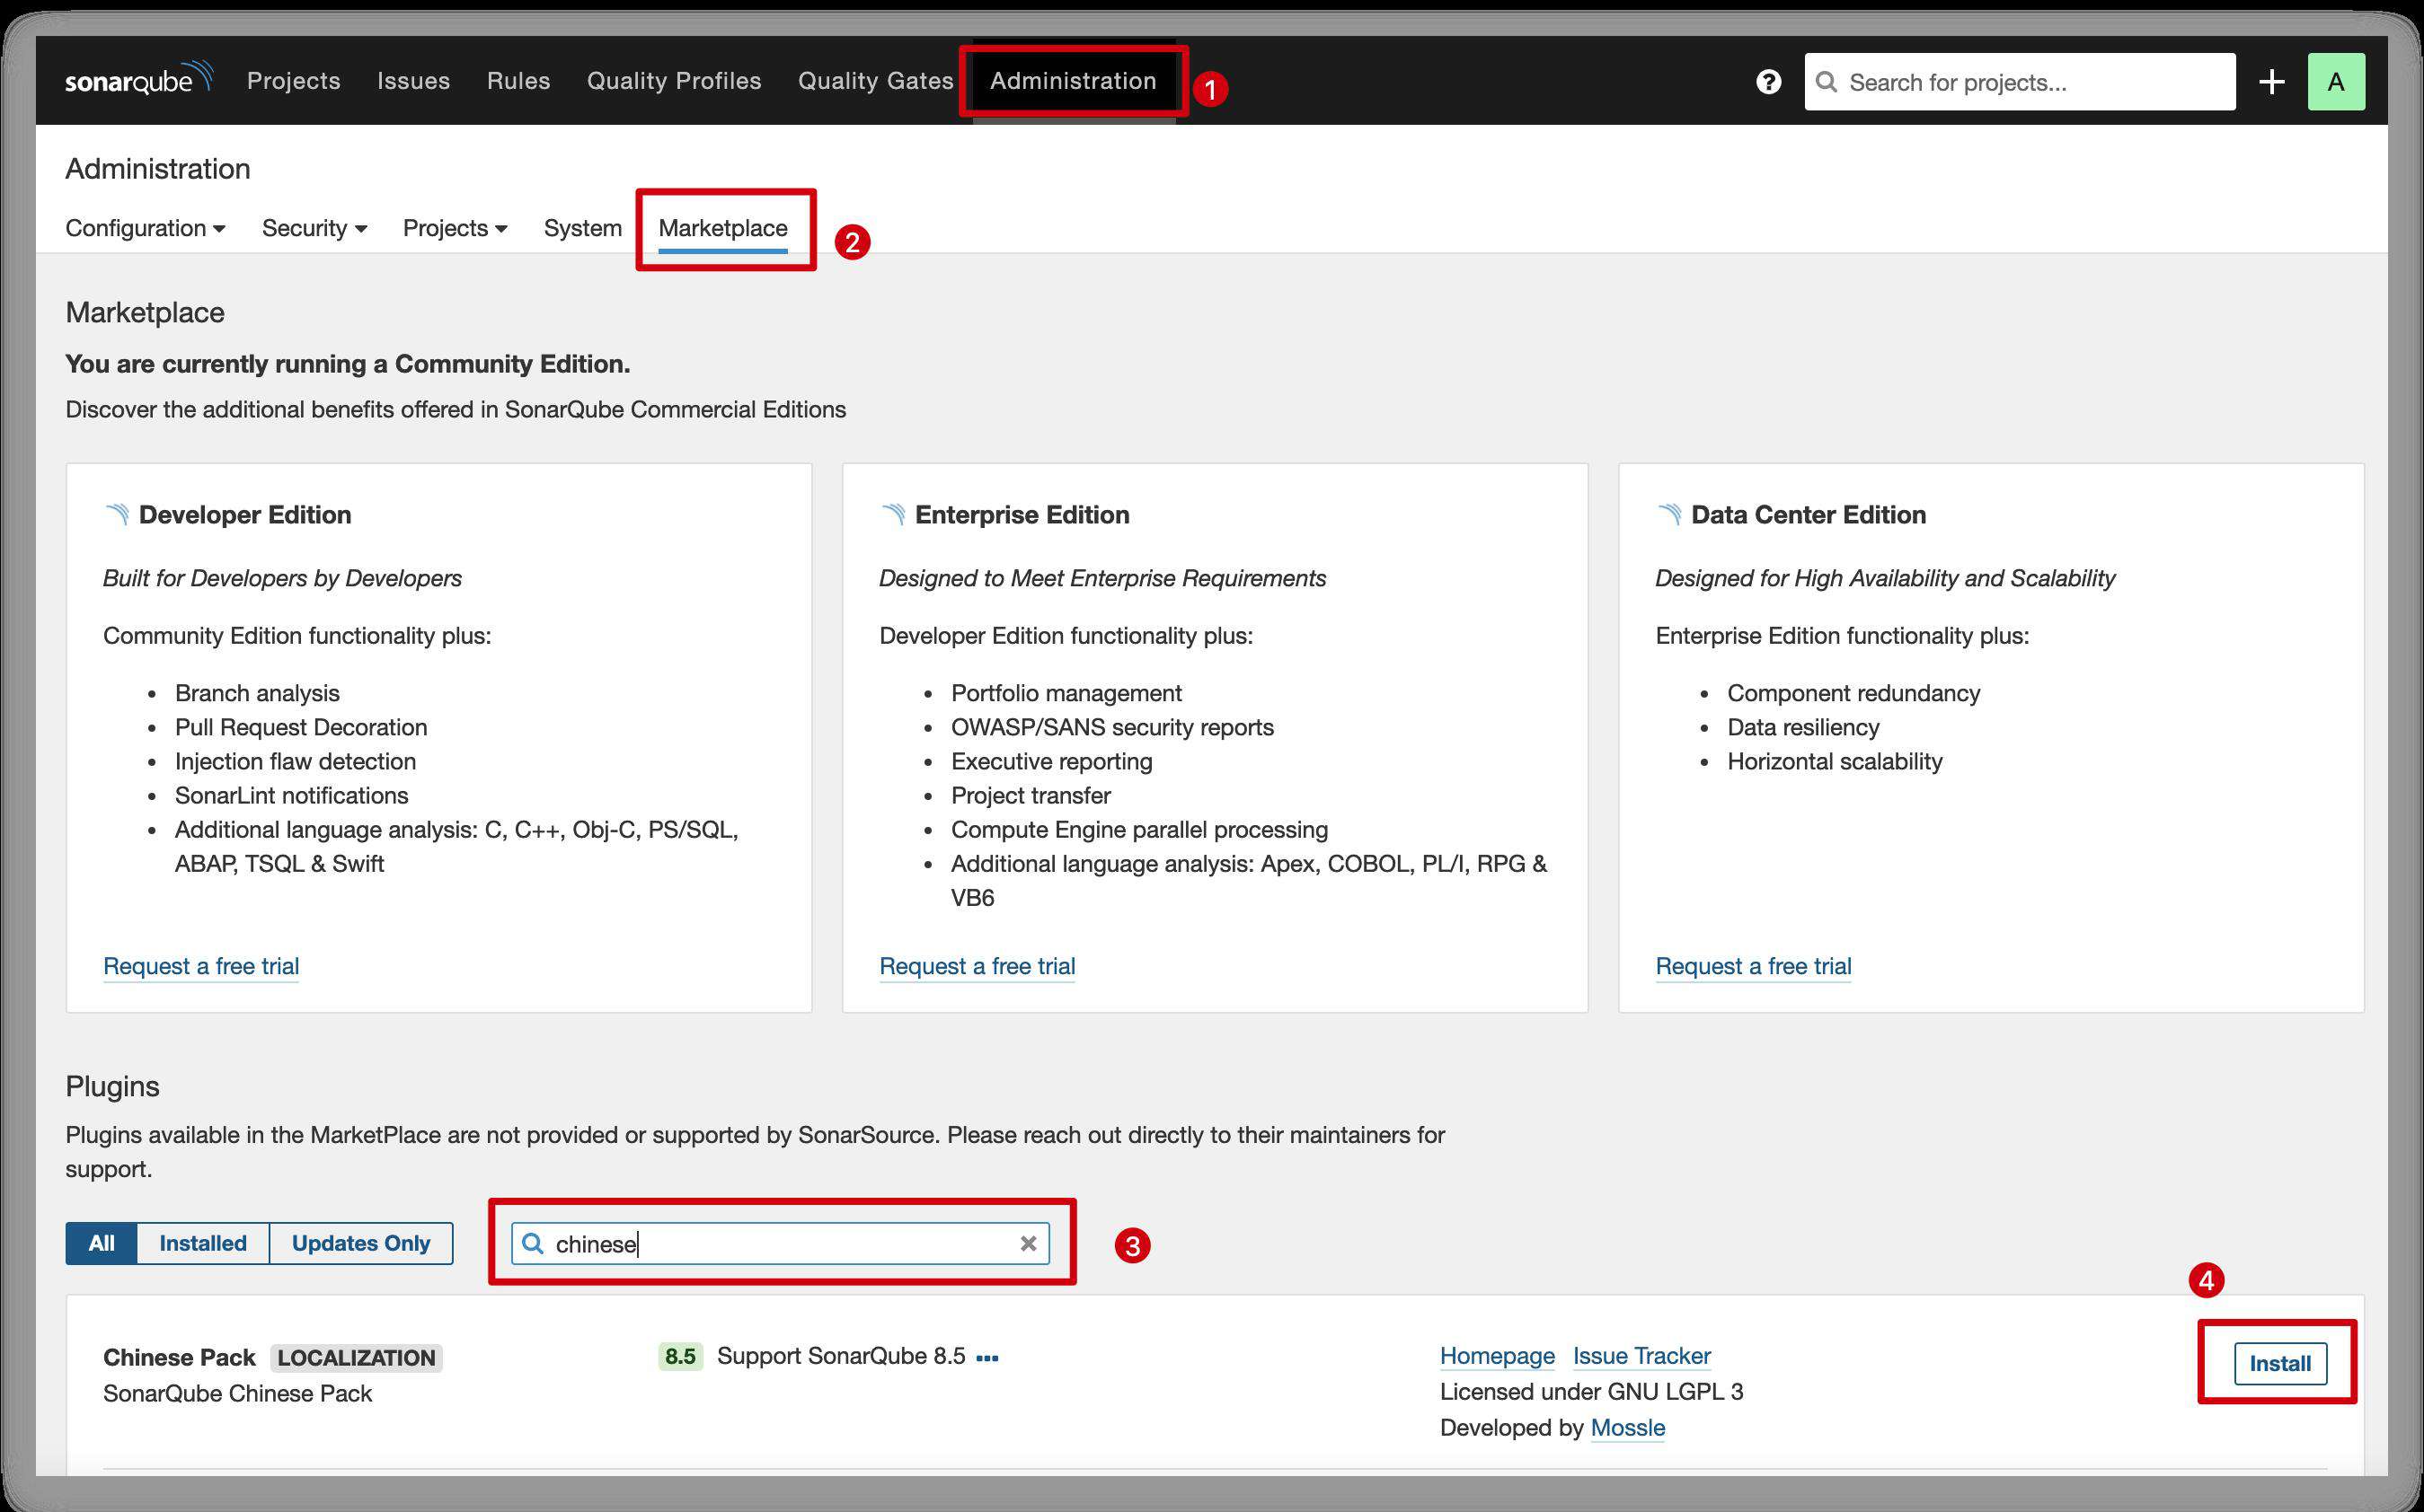Screen dimensions: 2424x1512
Task: Expand the Security dropdown
Action: [314, 228]
